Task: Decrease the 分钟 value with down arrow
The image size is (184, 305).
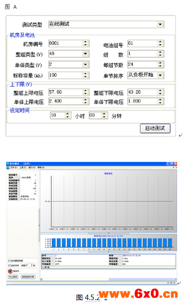Action: (104, 117)
